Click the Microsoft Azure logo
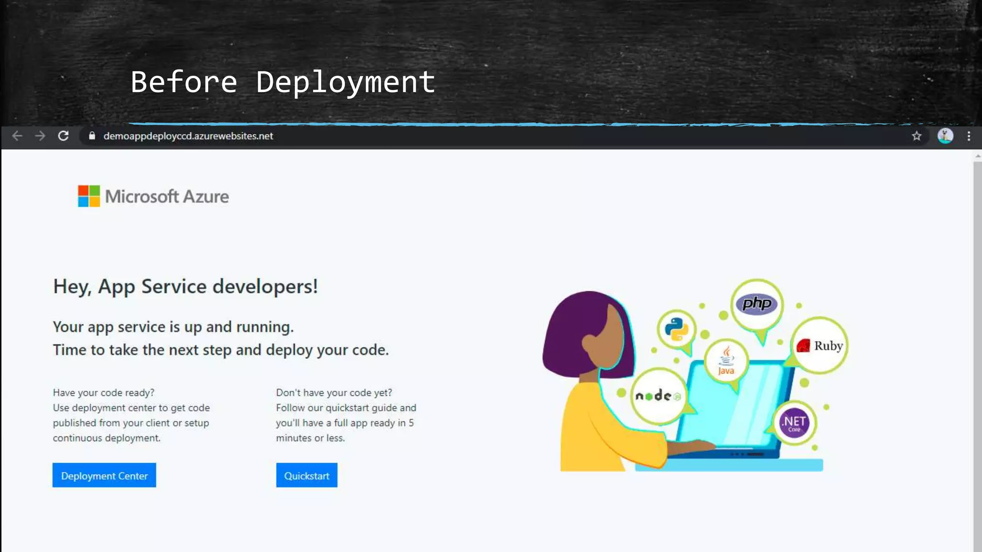 (153, 196)
